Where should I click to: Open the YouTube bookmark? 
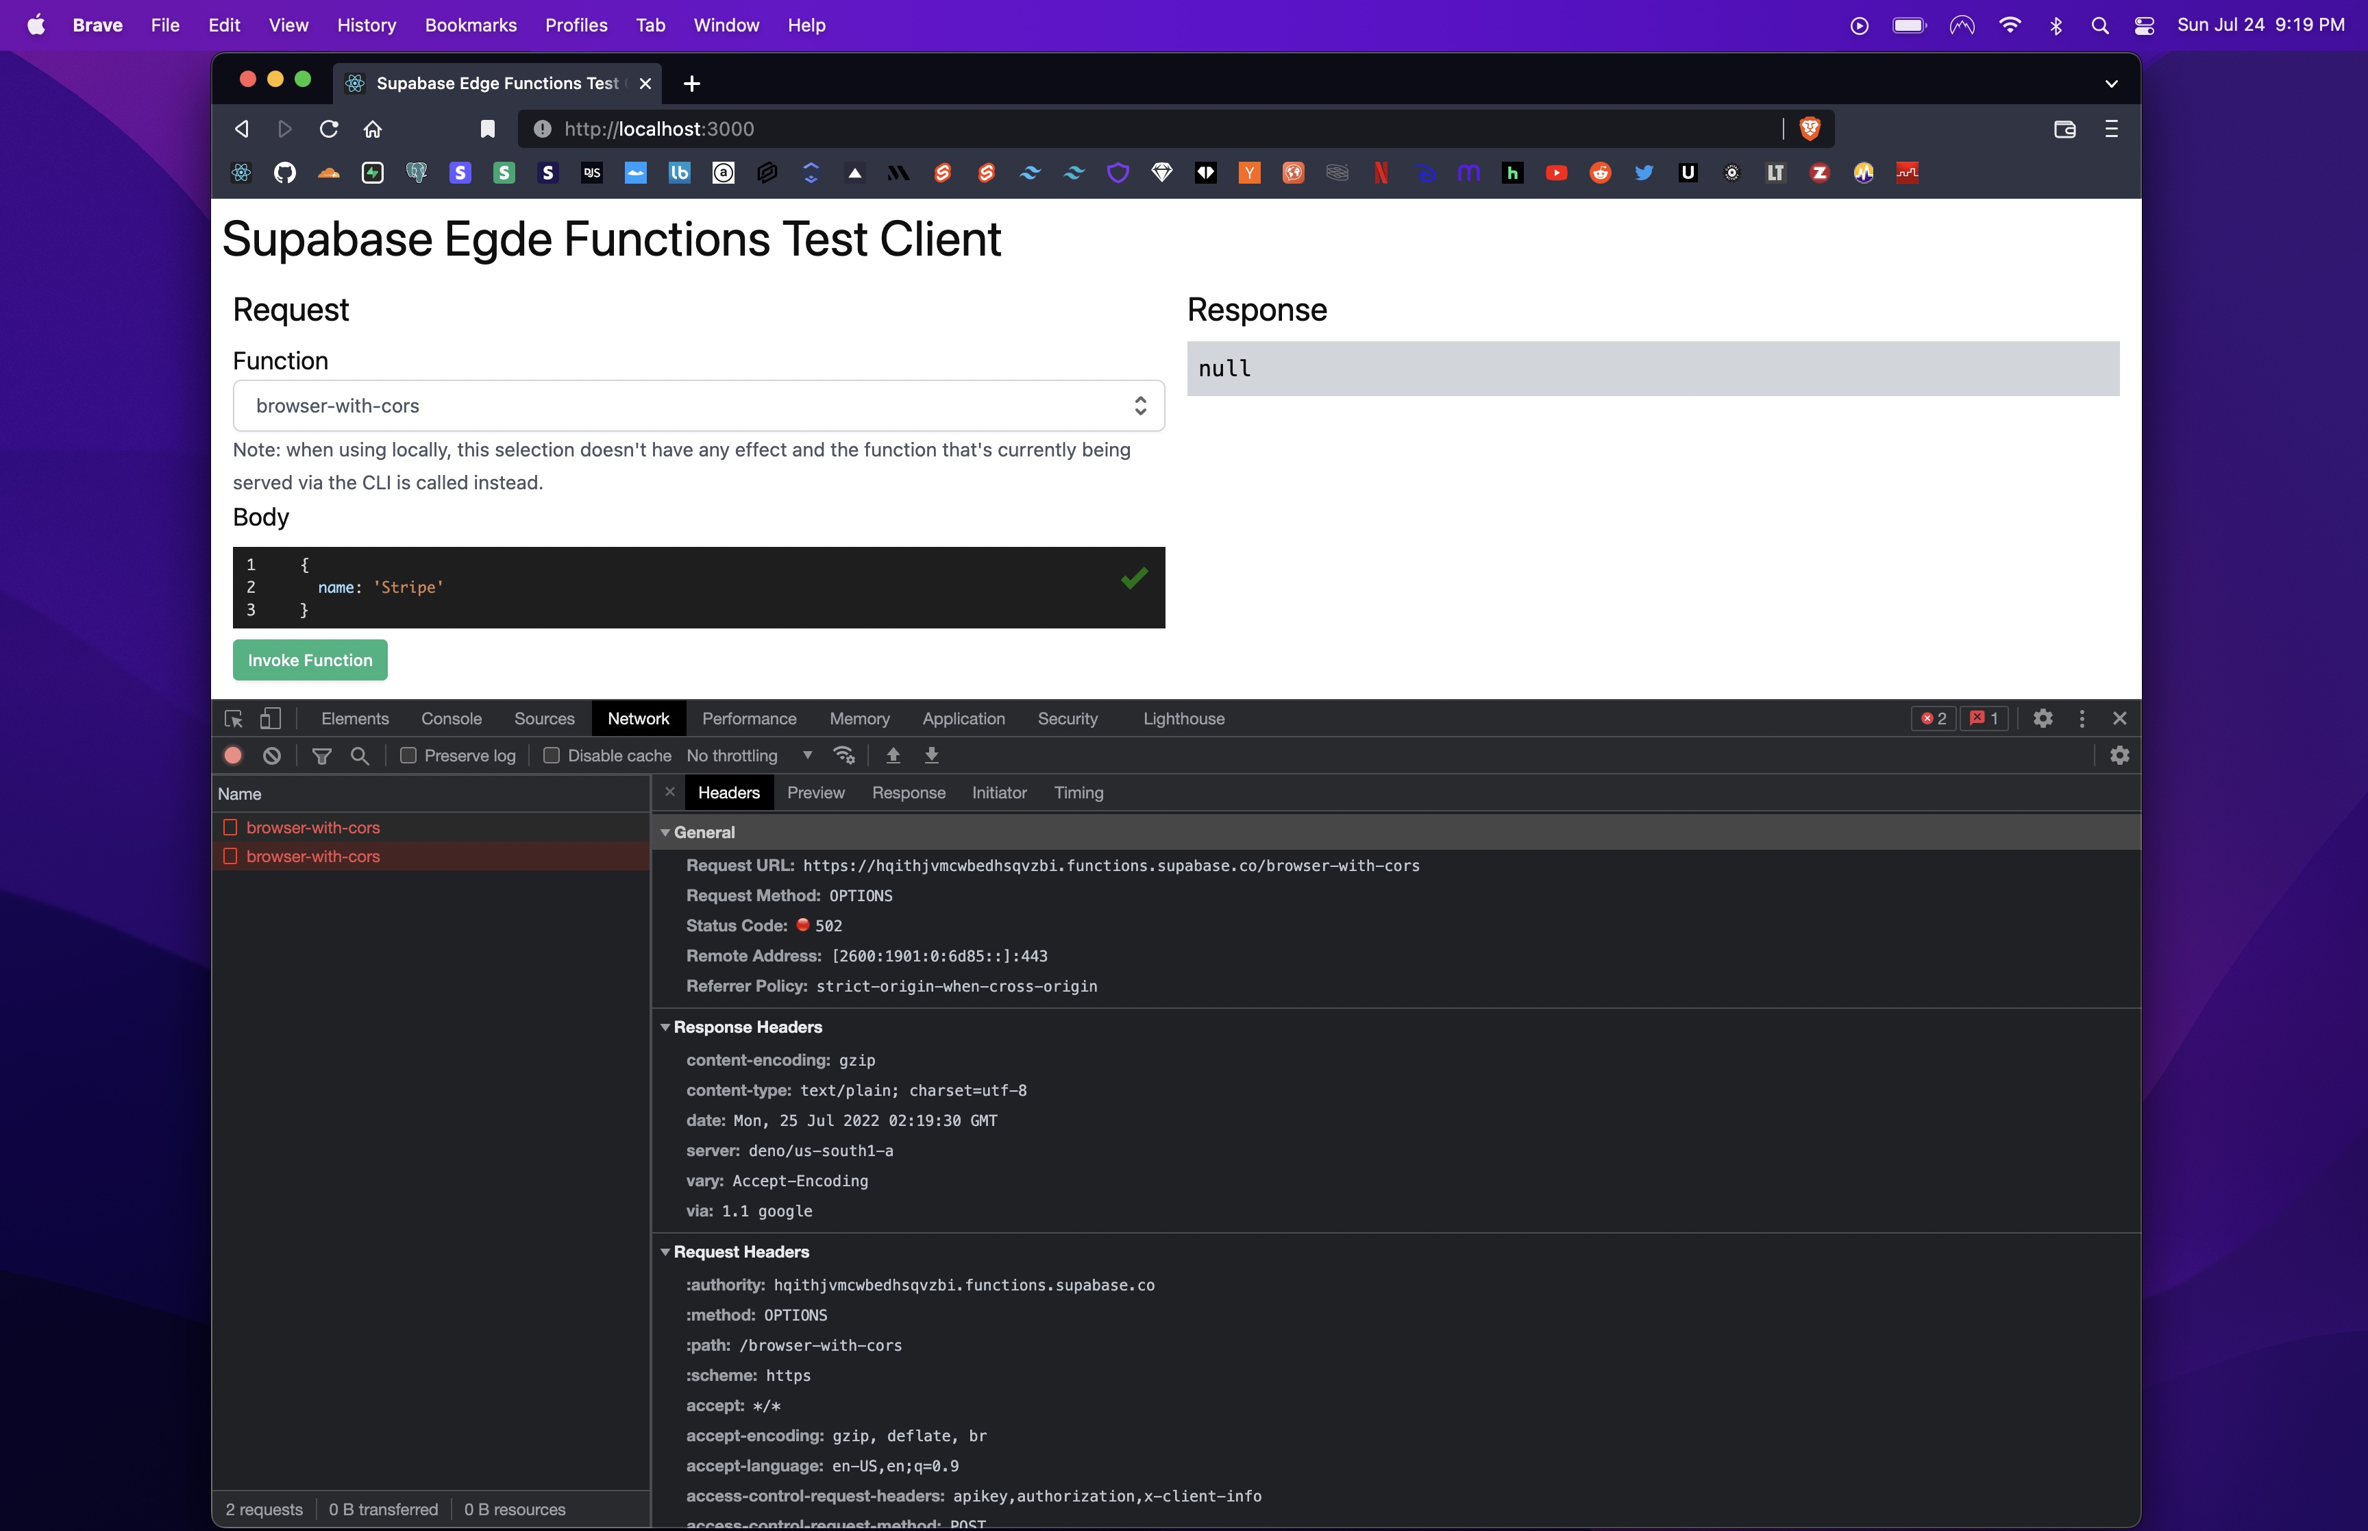(x=1556, y=172)
